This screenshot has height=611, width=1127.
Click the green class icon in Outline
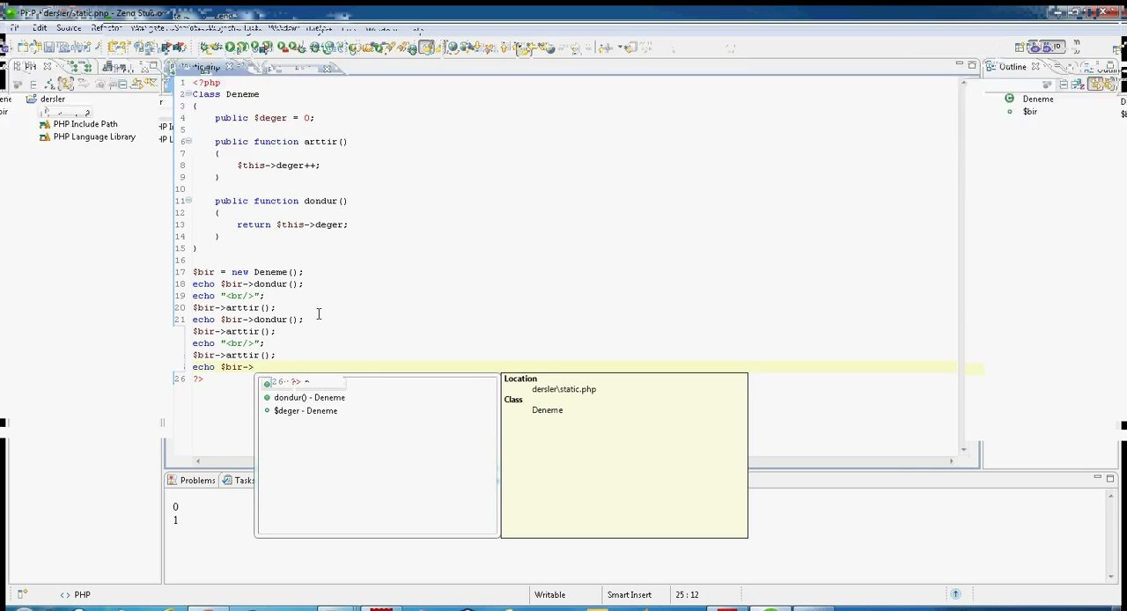[1009, 99]
